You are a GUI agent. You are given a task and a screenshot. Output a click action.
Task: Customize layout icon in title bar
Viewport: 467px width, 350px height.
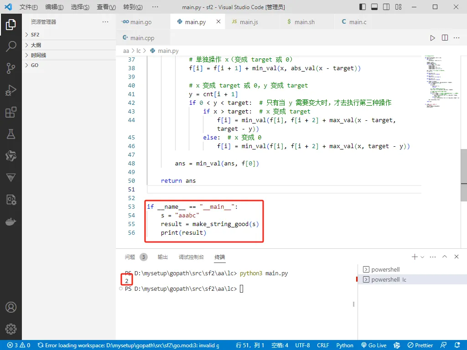point(398,7)
